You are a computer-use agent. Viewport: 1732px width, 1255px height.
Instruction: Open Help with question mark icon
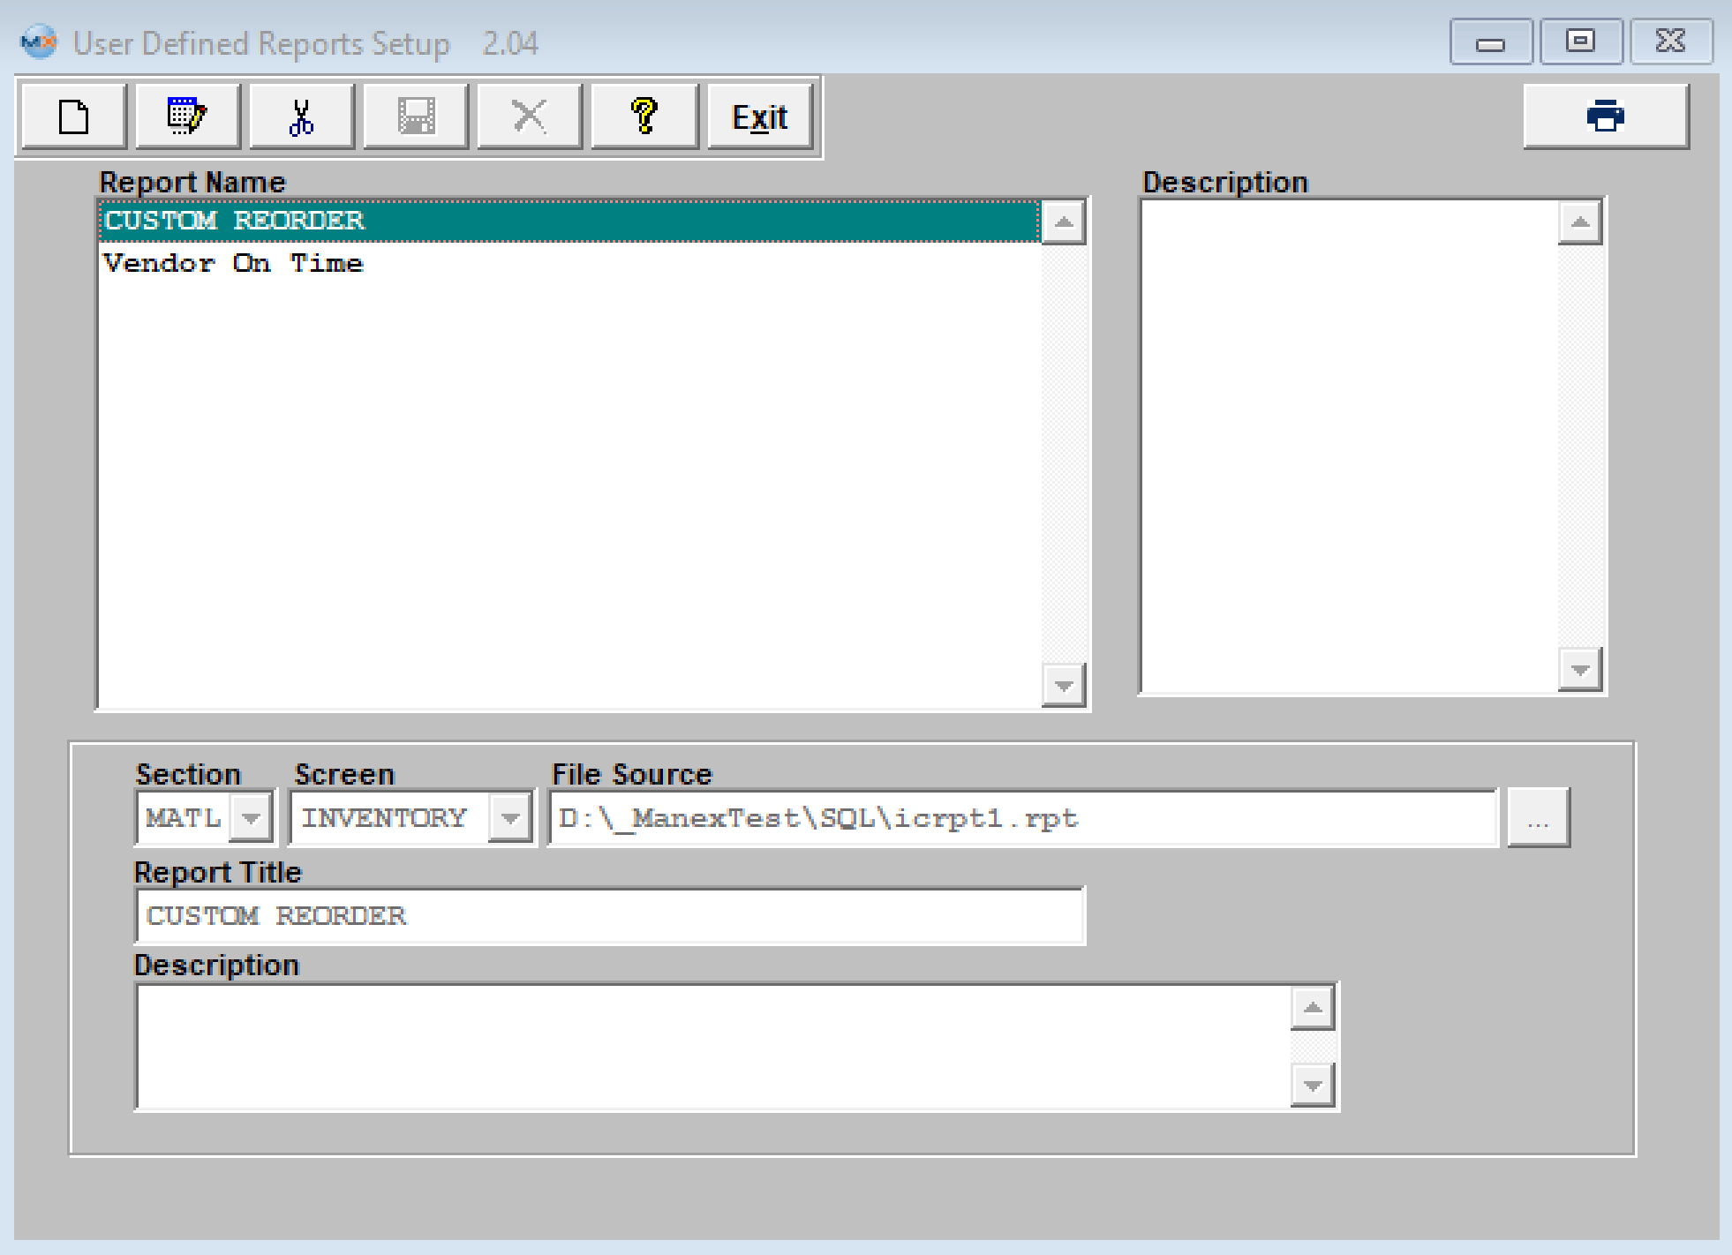(x=644, y=116)
